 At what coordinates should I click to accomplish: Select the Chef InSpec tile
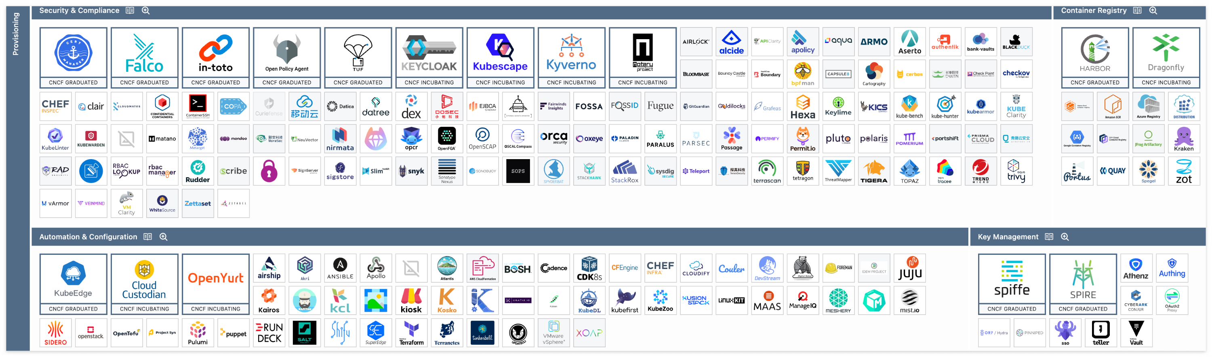(x=55, y=106)
